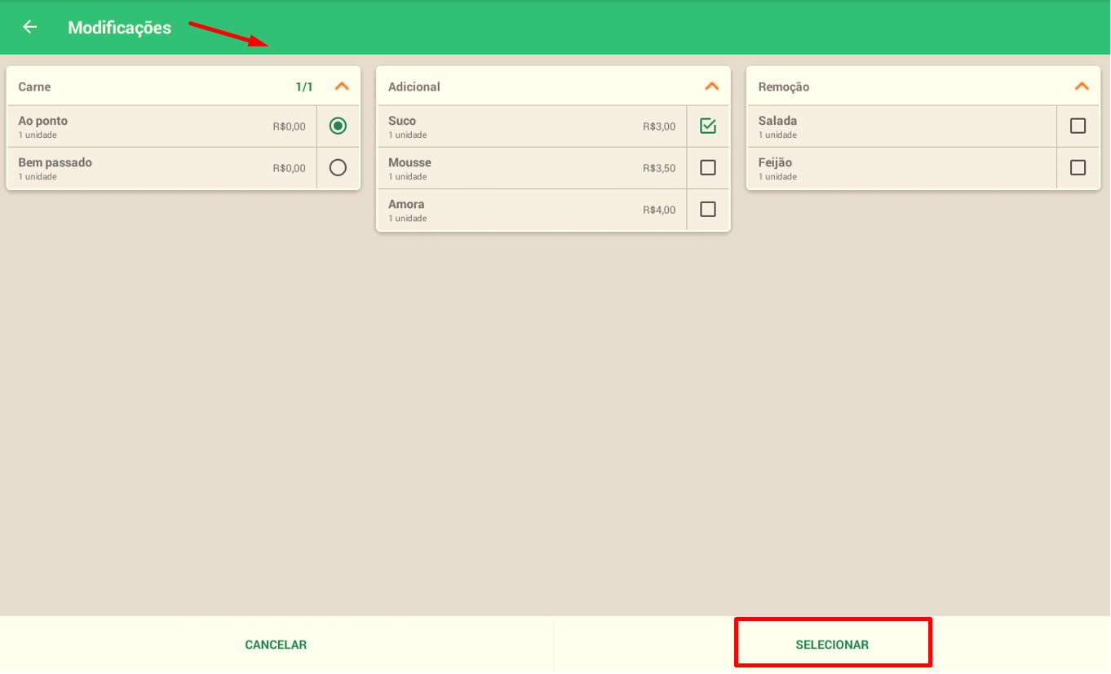Click the R$3,00 price of Suco
This screenshot has height=674, width=1111.
pos(659,126)
